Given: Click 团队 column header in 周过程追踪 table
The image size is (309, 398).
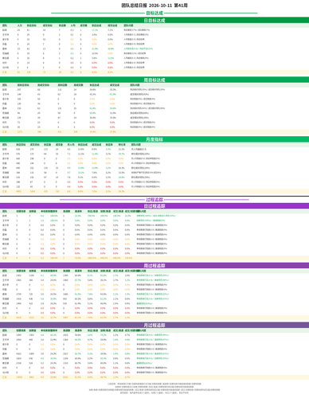Looking at the screenshot, I should [x=5, y=271].
